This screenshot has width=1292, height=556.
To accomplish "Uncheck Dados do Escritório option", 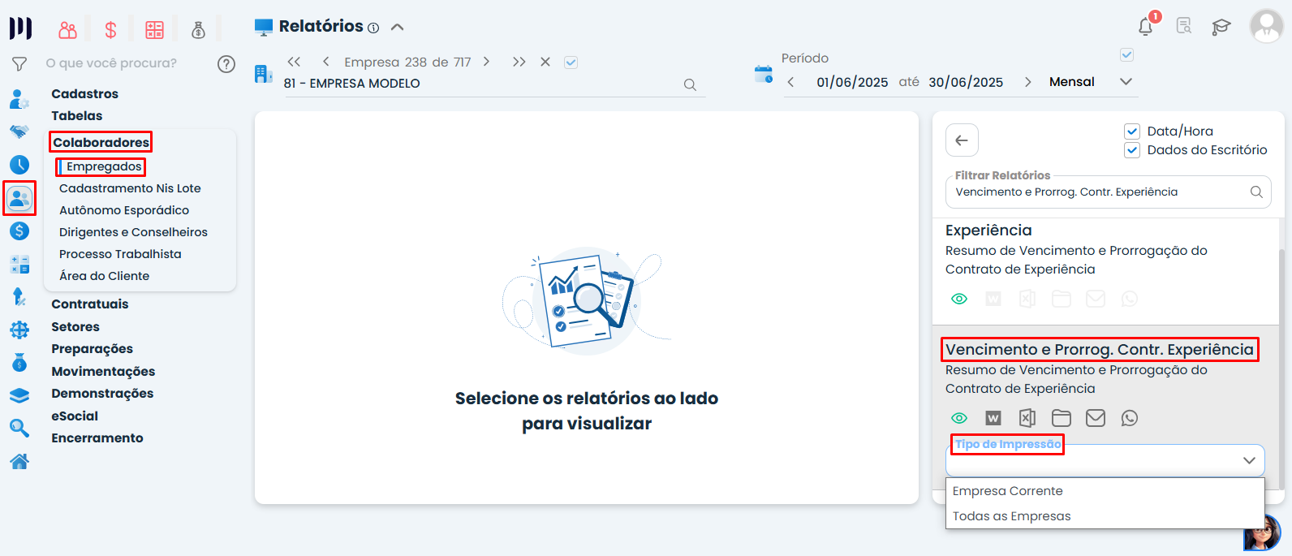I will pyautogui.click(x=1132, y=150).
